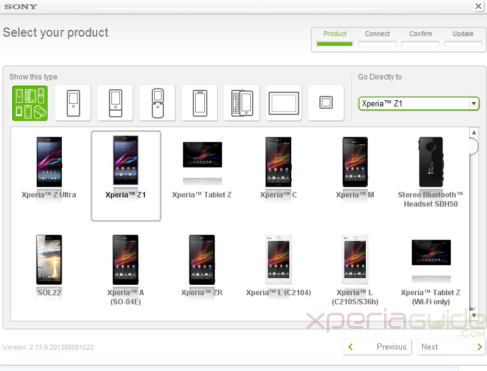Select the Xperia Z1 product image
This screenshot has width=487, height=371.
pyautogui.click(x=126, y=160)
